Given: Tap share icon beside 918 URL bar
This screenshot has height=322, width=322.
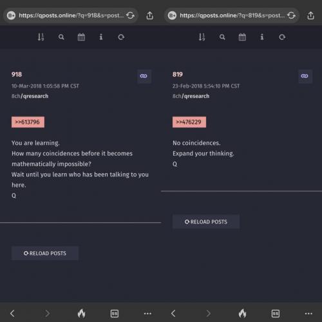Looking at the screenshot, I should point(149,15).
